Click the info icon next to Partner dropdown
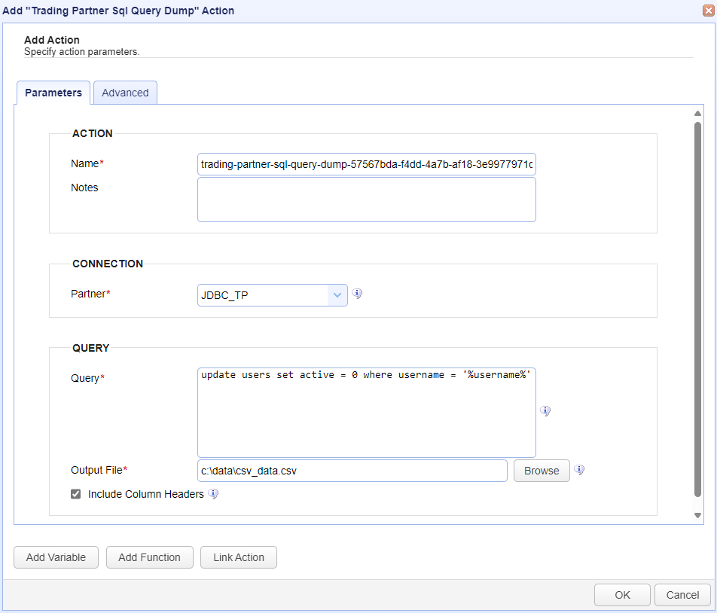 tap(358, 294)
